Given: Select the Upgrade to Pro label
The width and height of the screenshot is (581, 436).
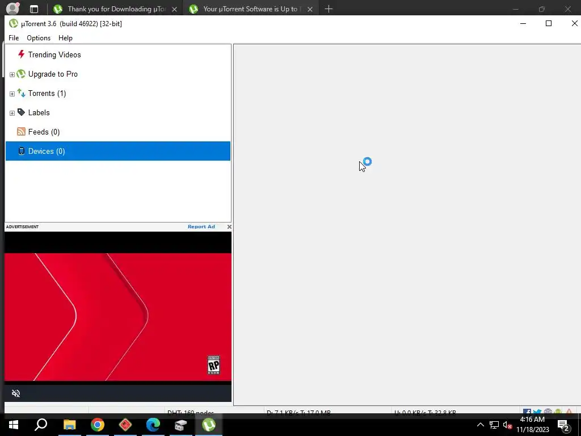Looking at the screenshot, I should (x=53, y=74).
